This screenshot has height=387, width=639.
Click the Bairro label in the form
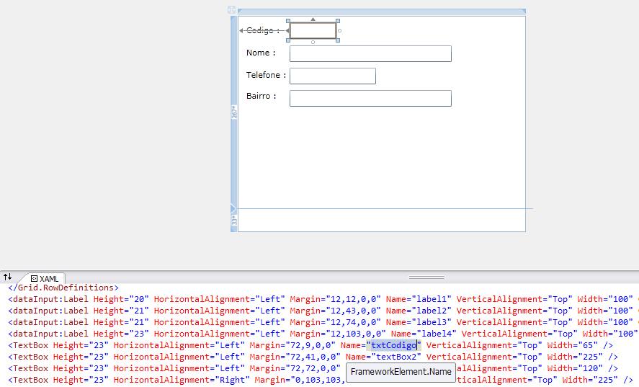[261, 96]
